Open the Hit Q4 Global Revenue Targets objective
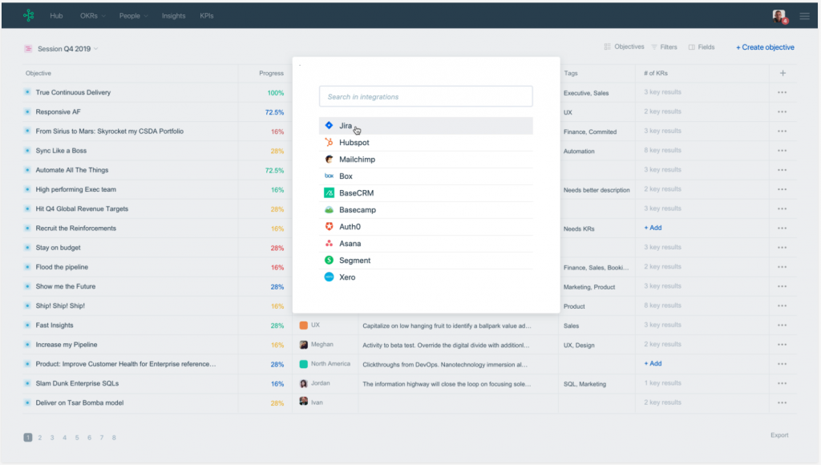 82,208
